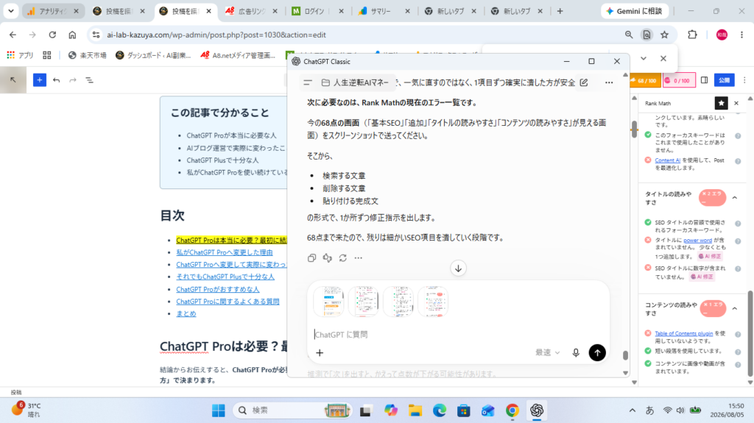Click the WordPress block inserter plus button
This screenshot has height=423, width=754.
pyautogui.click(x=40, y=79)
